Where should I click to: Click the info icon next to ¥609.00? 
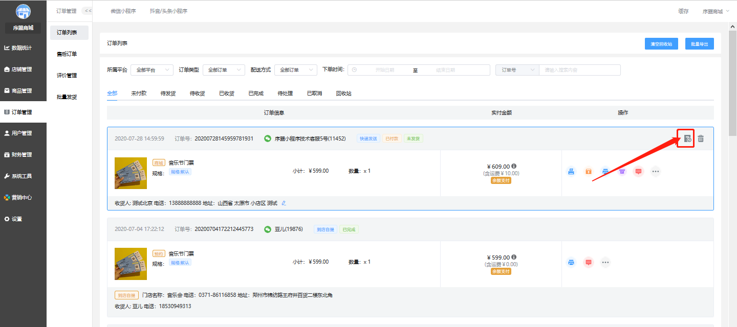point(514,167)
